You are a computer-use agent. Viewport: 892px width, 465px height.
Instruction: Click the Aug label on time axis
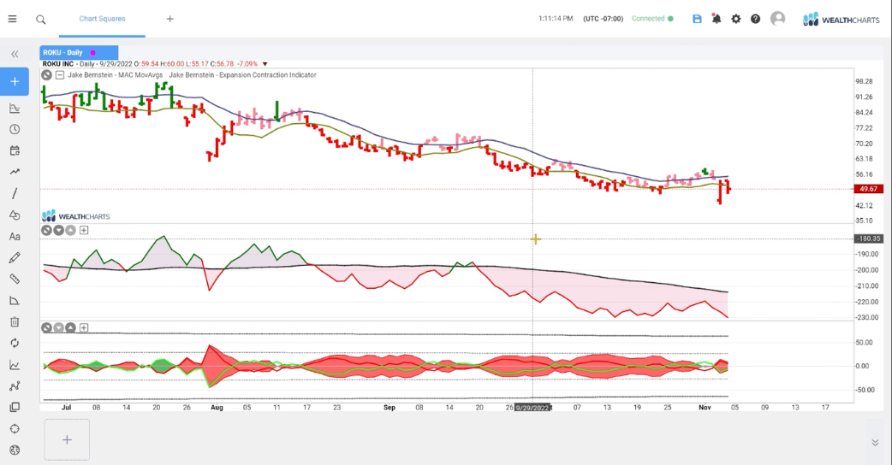tap(217, 408)
